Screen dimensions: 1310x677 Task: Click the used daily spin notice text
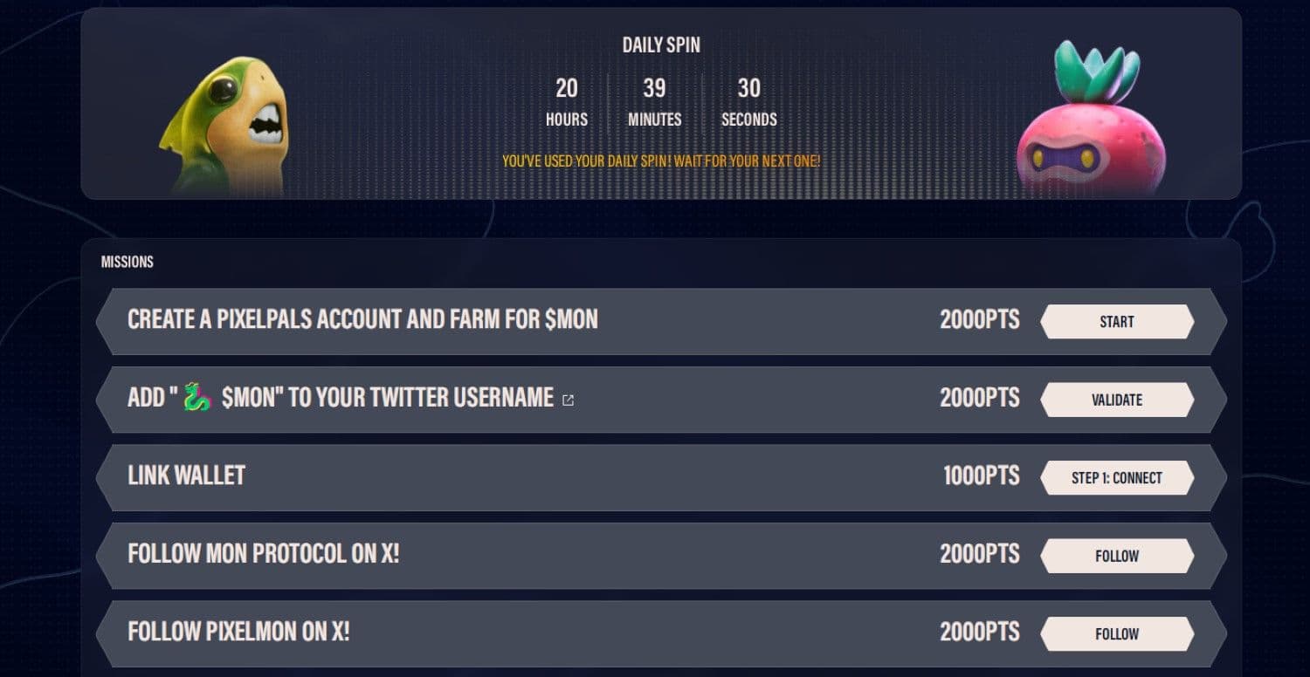pos(661,161)
